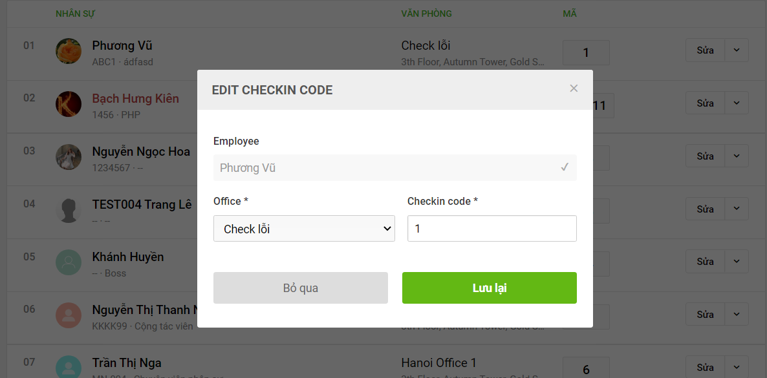This screenshot has height=378, width=767.
Task: Click the code box showing 11
Action: (x=603, y=105)
